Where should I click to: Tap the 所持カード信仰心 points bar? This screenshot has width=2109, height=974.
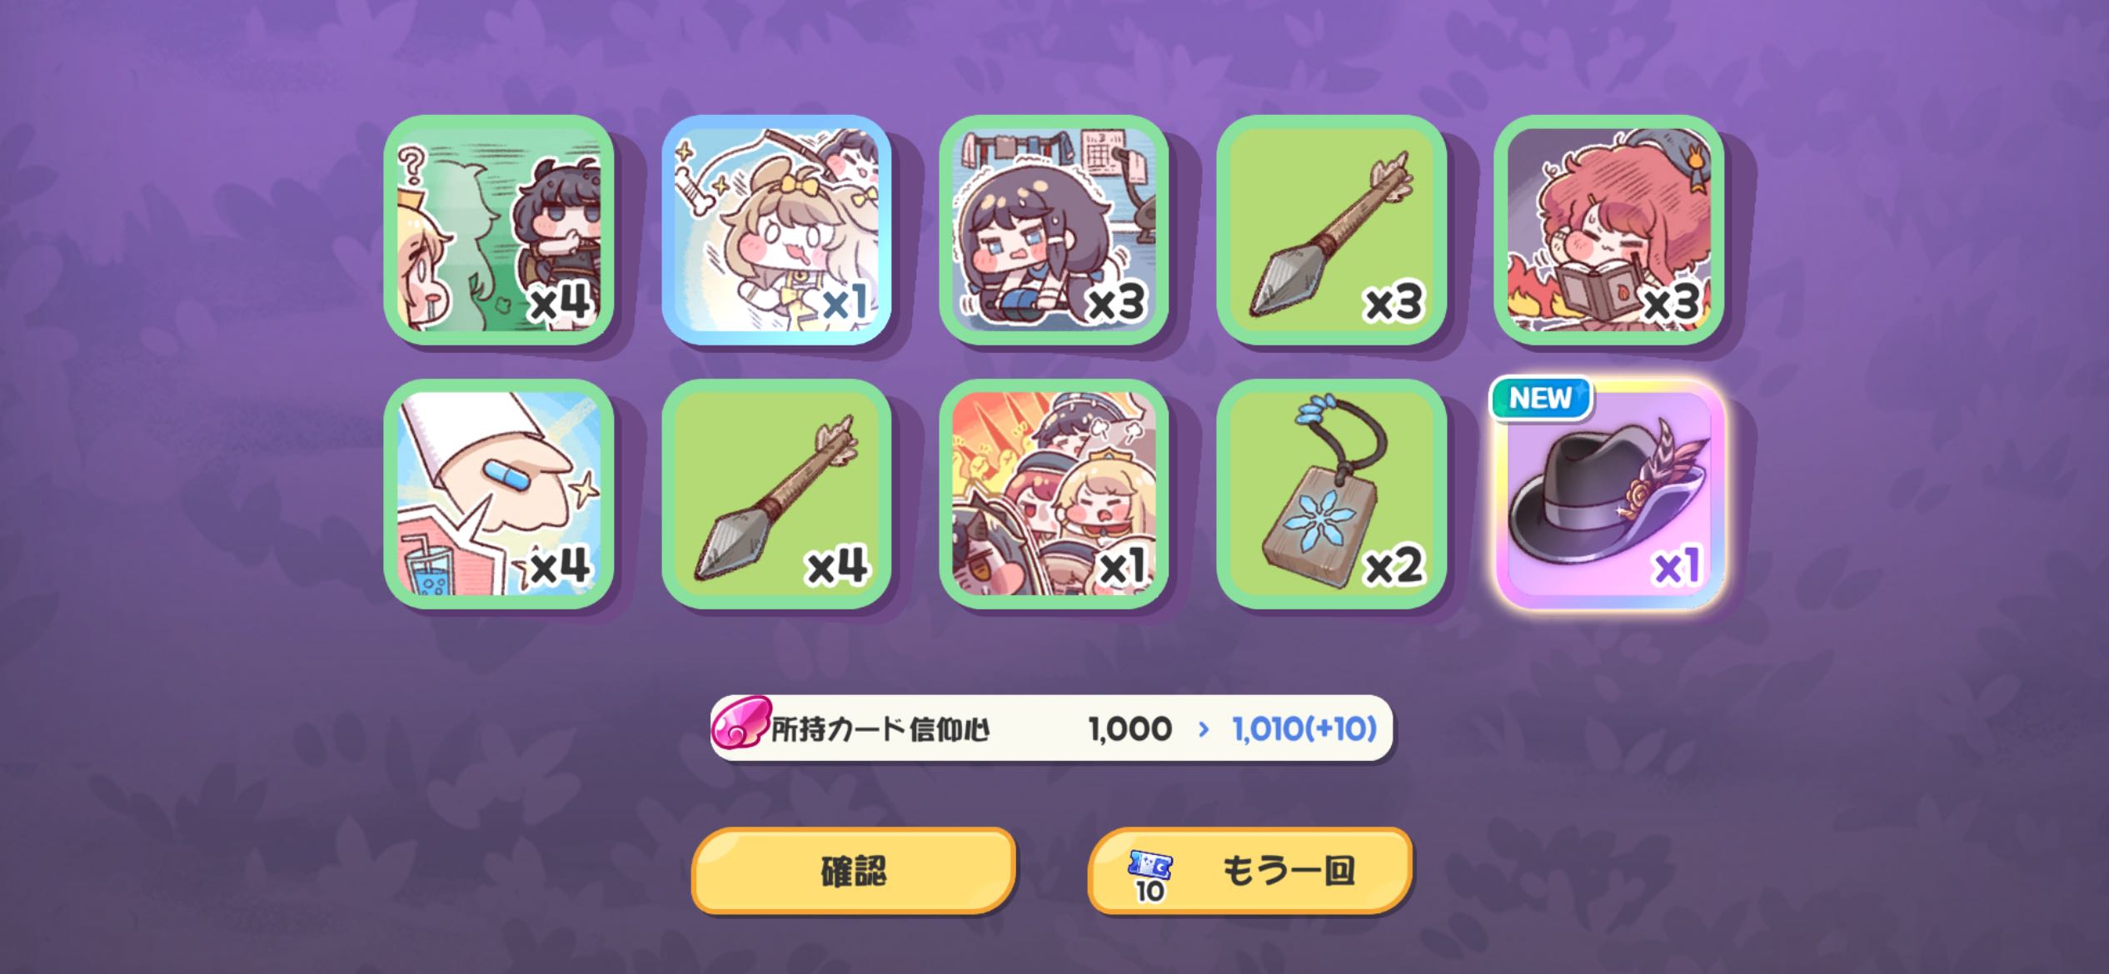click(x=1051, y=728)
